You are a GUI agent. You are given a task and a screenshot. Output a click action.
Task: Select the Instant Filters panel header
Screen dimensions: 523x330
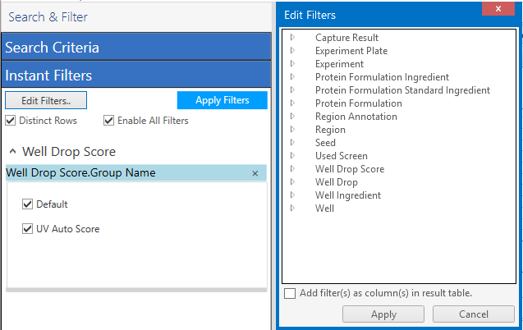[136, 75]
